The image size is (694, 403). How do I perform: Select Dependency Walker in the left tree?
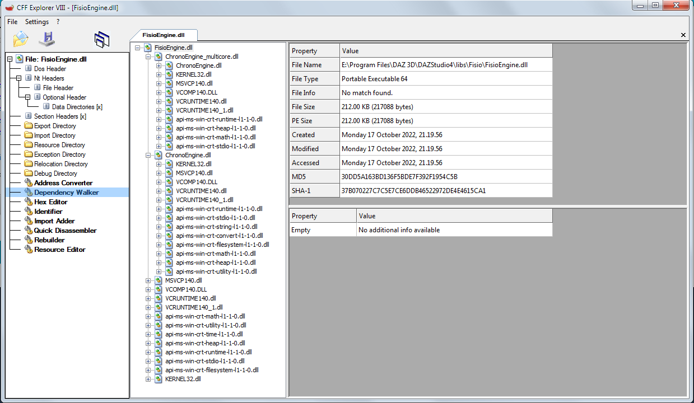(x=66, y=193)
